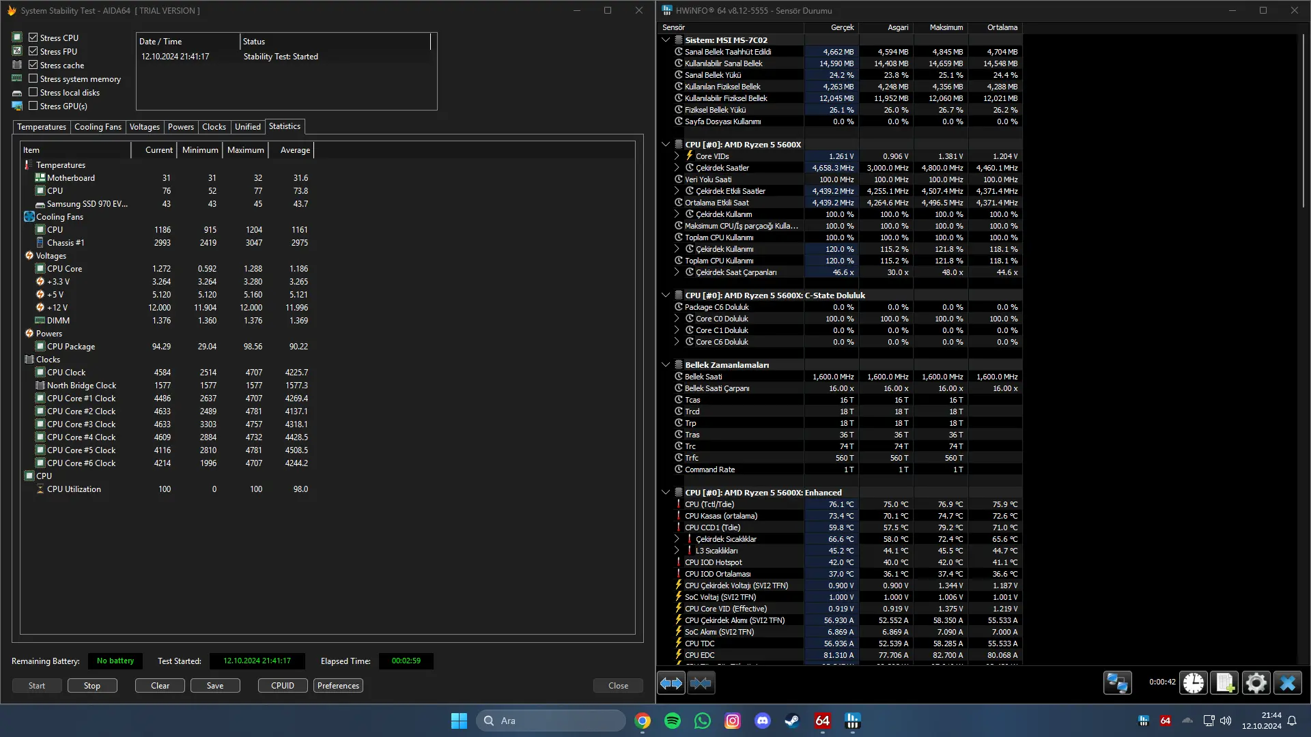Expand the Çekirdek Saatler row
Screen dimensions: 1311x737
[x=677, y=168]
